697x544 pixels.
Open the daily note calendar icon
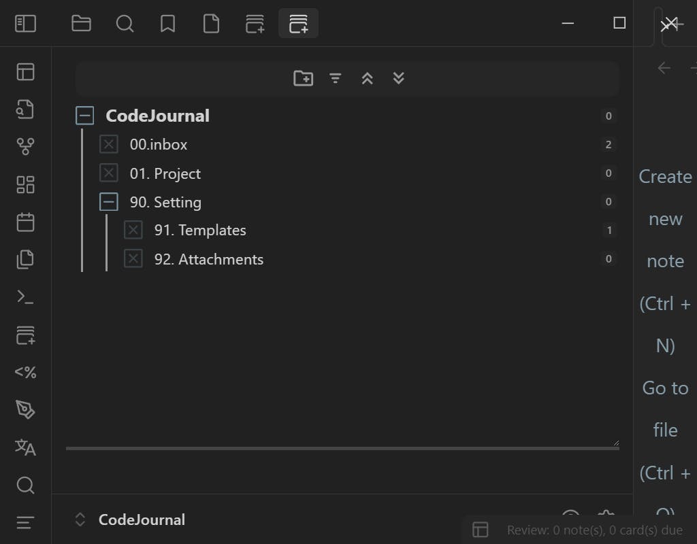point(25,222)
